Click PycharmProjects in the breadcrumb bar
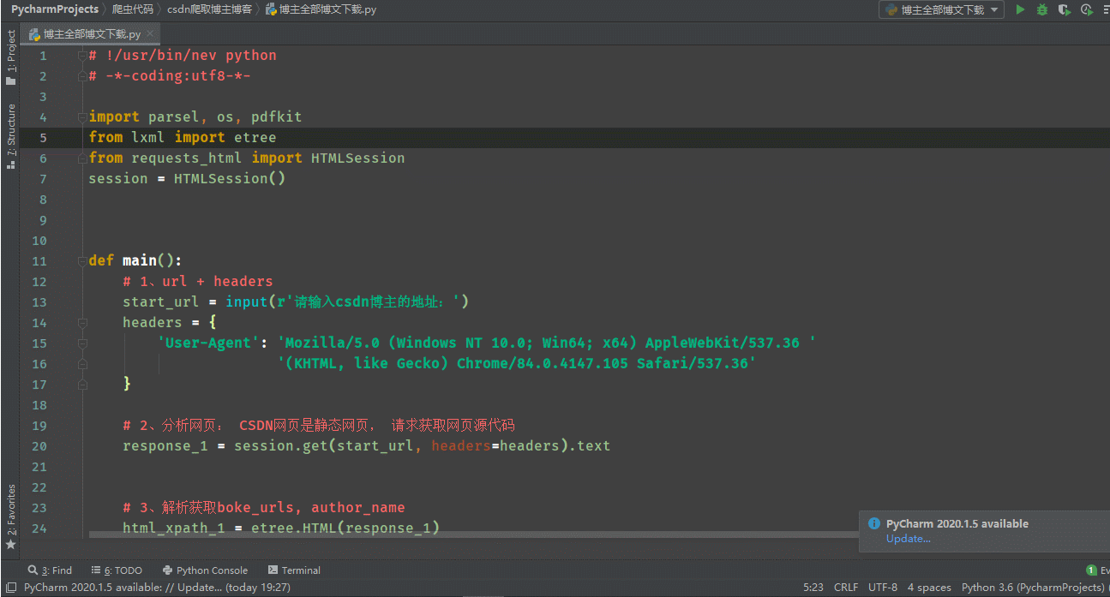Viewport: 1110px width, 597px height. tap(54, 9)
